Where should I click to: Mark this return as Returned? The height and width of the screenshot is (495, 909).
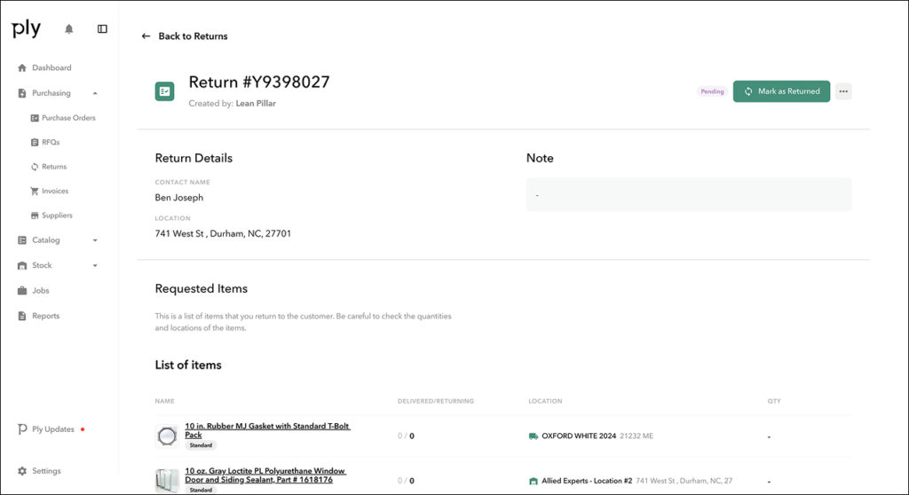pyautogui.click(x=781, y=91)
